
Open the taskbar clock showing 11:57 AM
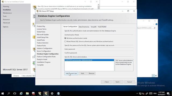(x=162, y=94)
